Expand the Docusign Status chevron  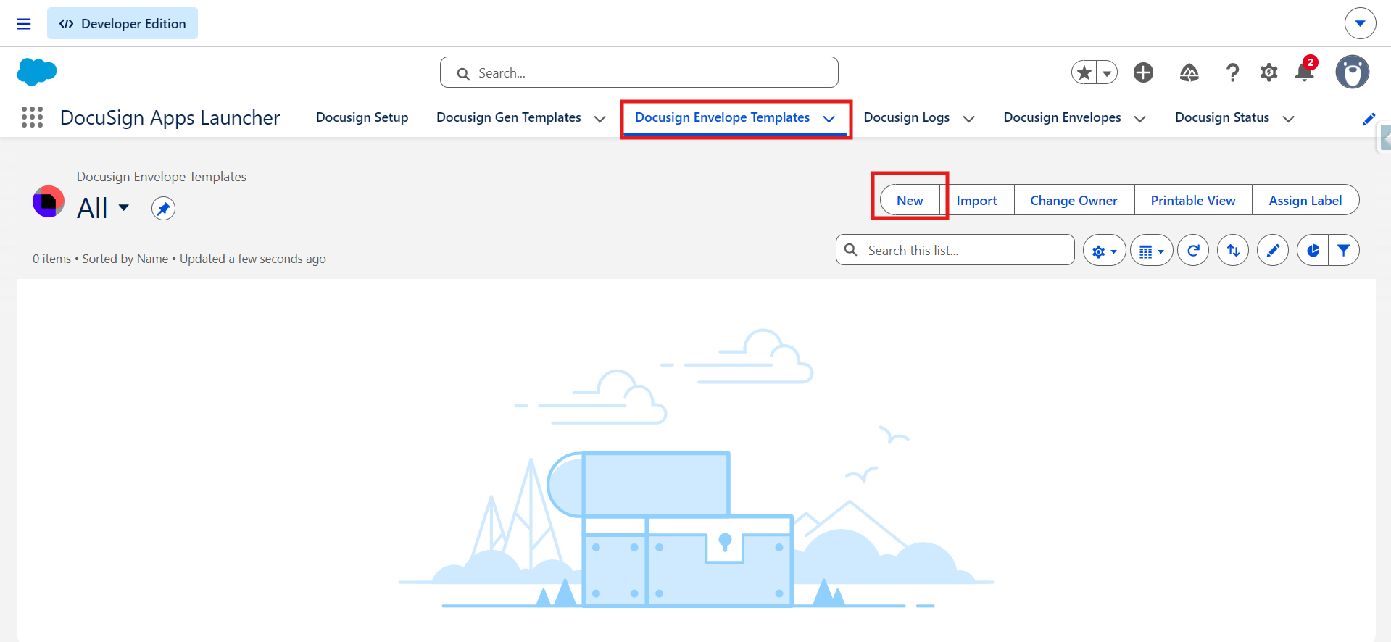1288,119
